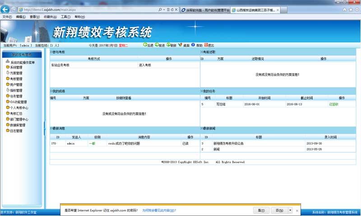The image size is (361, 216).
Task: Click the 前进 forward arrow icon
Action: pyautogui.click(x=157, y=45)
